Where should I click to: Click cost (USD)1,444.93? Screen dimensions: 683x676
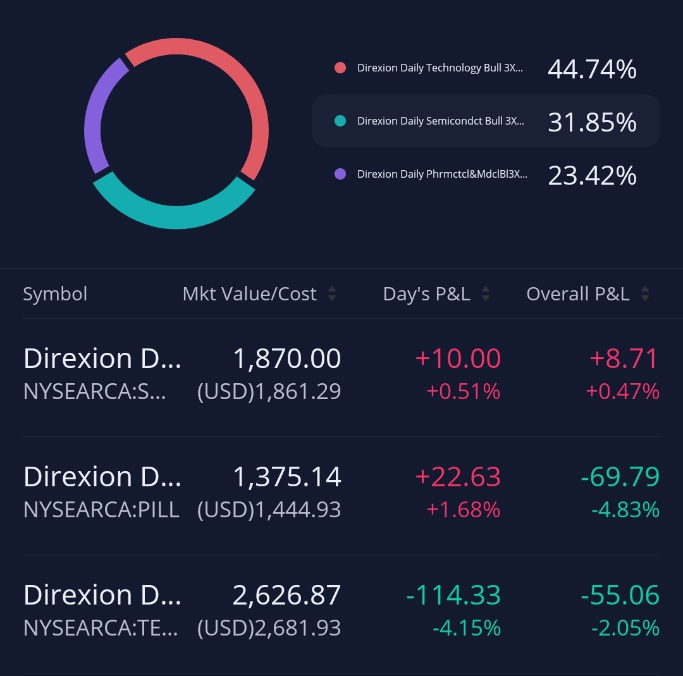pyautogui.click(x=269, y=510)
